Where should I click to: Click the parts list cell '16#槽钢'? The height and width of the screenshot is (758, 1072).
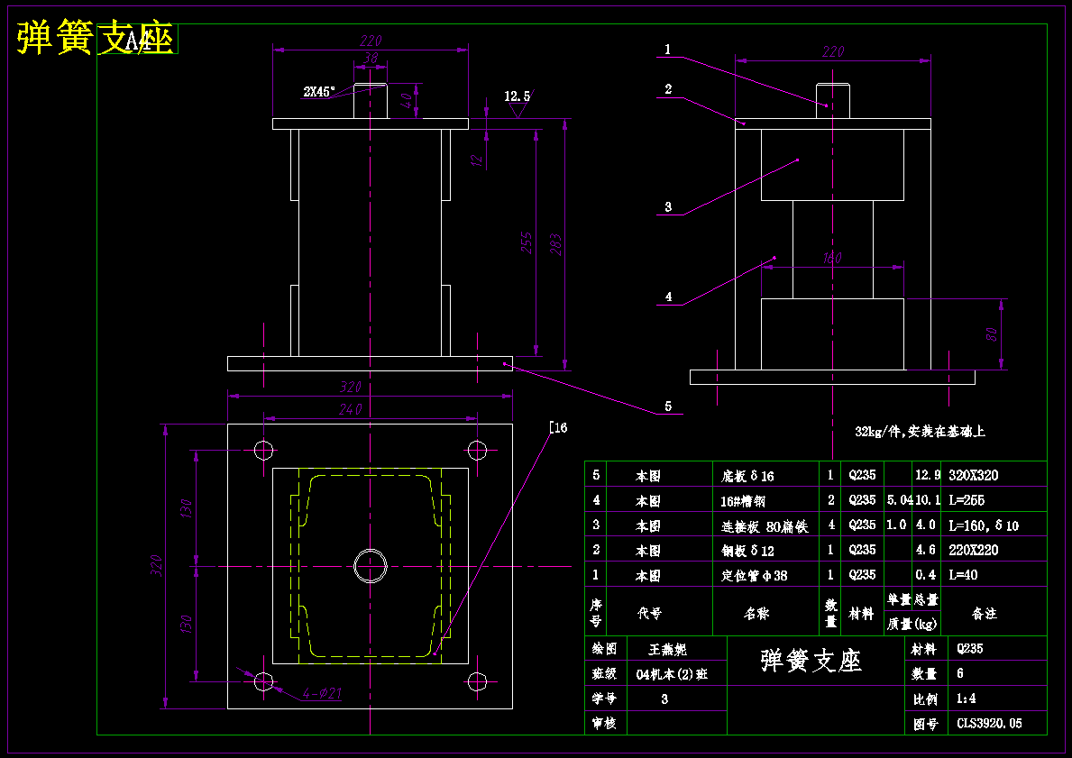click(743, 501)
